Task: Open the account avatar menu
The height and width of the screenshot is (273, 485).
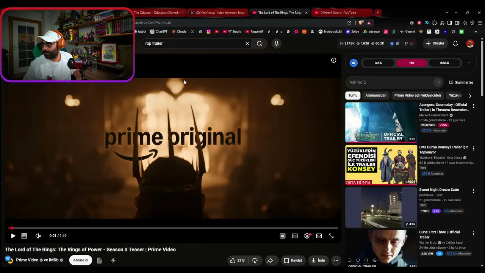Action: pyautogui.click(x=470, y=44)
